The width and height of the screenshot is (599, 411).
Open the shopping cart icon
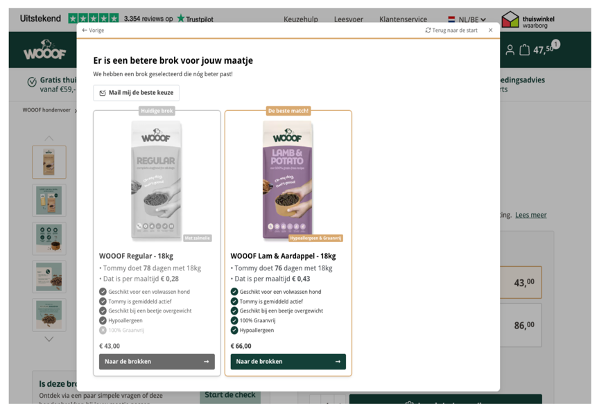pyautogui.click(x=525, y=50)
